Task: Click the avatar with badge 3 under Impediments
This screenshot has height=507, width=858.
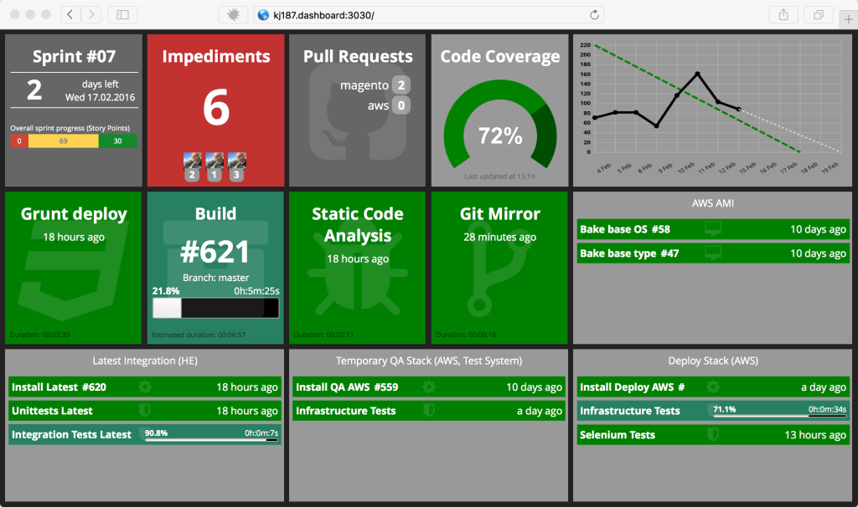Action: [x=237, y=164]
